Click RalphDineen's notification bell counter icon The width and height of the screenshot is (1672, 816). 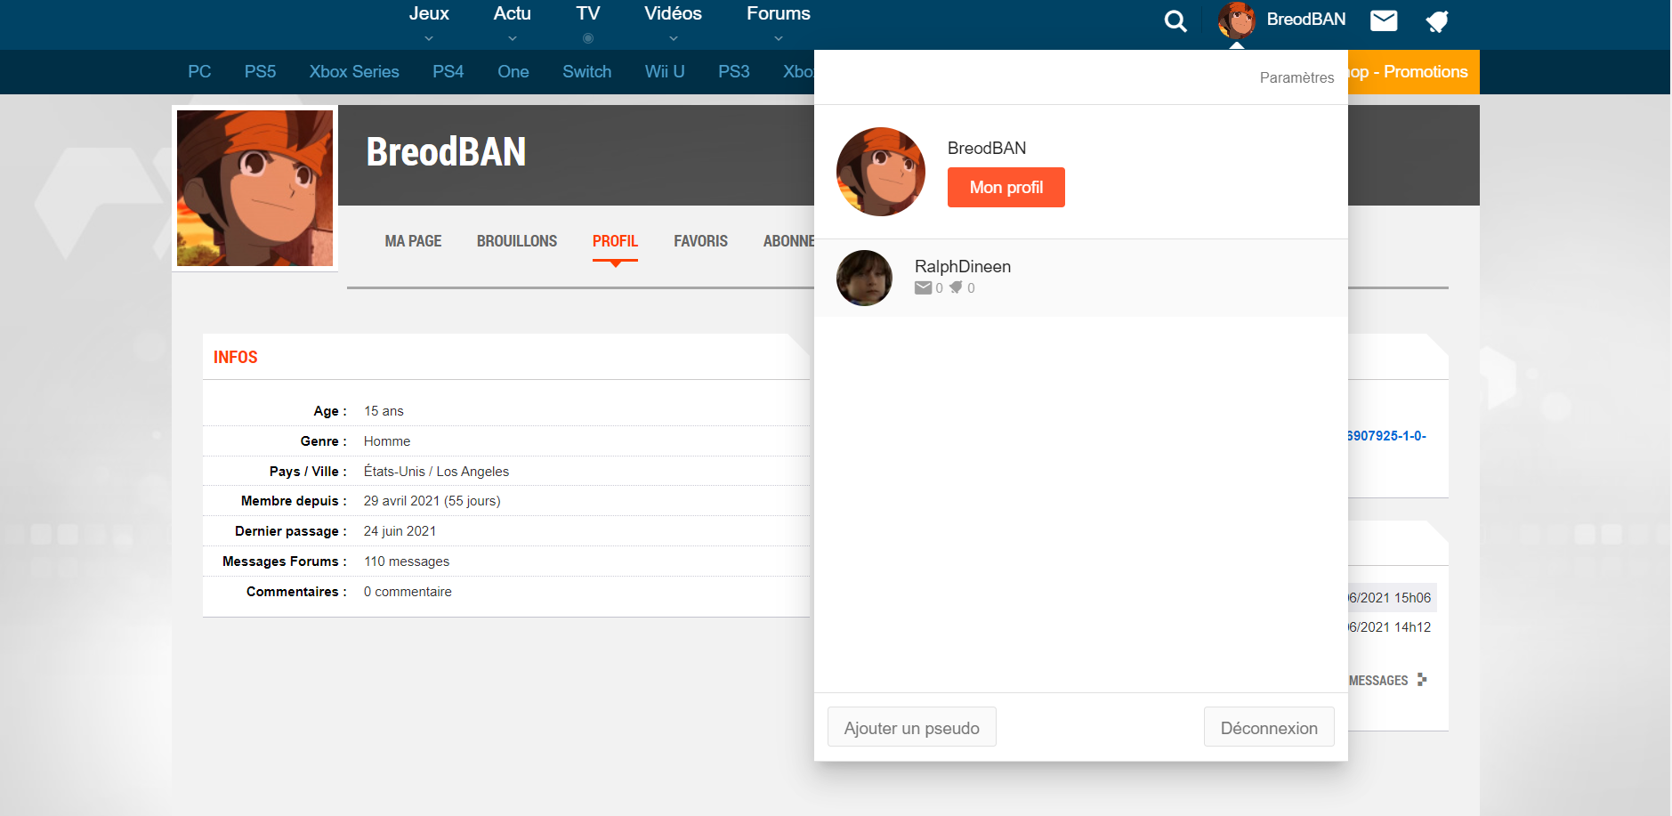pyautogui.click(x=956, y=287)
